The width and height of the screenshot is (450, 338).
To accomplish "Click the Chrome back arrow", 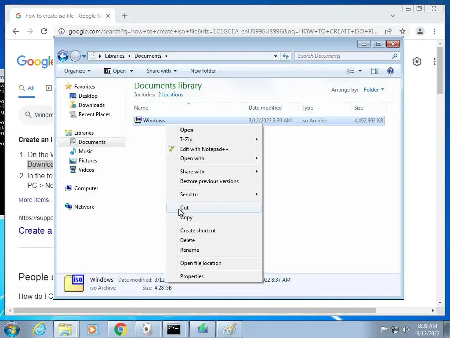I will tap(16, 31).
